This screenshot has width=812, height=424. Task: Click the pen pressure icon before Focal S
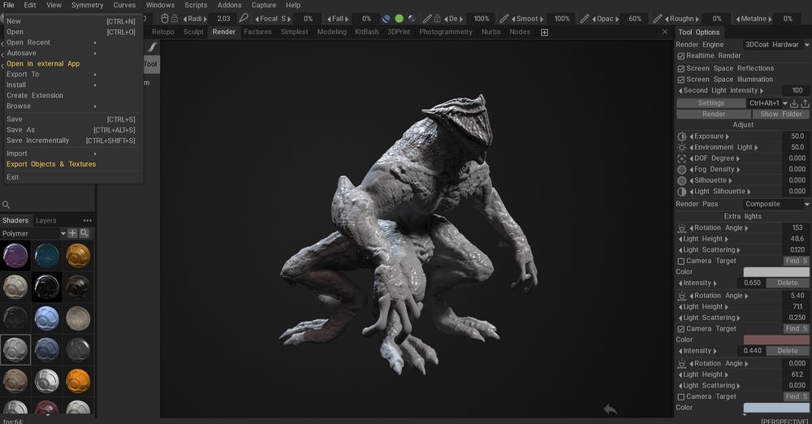click(x=244, y=19)
